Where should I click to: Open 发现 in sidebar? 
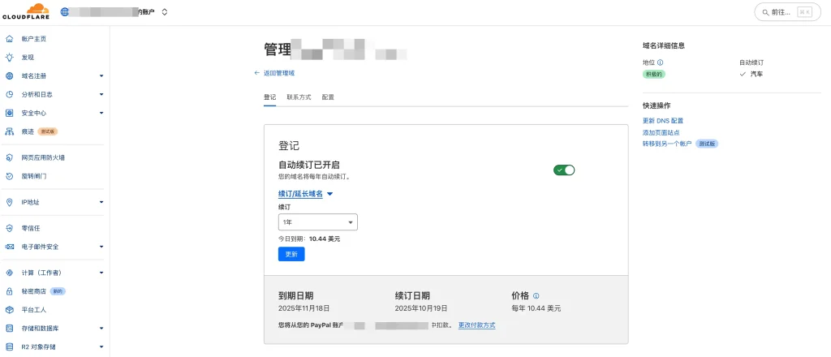28,58
